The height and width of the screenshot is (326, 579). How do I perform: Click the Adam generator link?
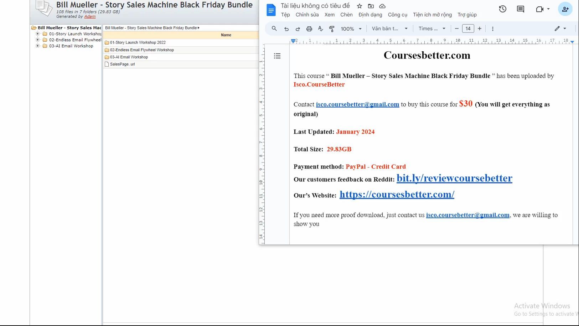pos(90,16)
